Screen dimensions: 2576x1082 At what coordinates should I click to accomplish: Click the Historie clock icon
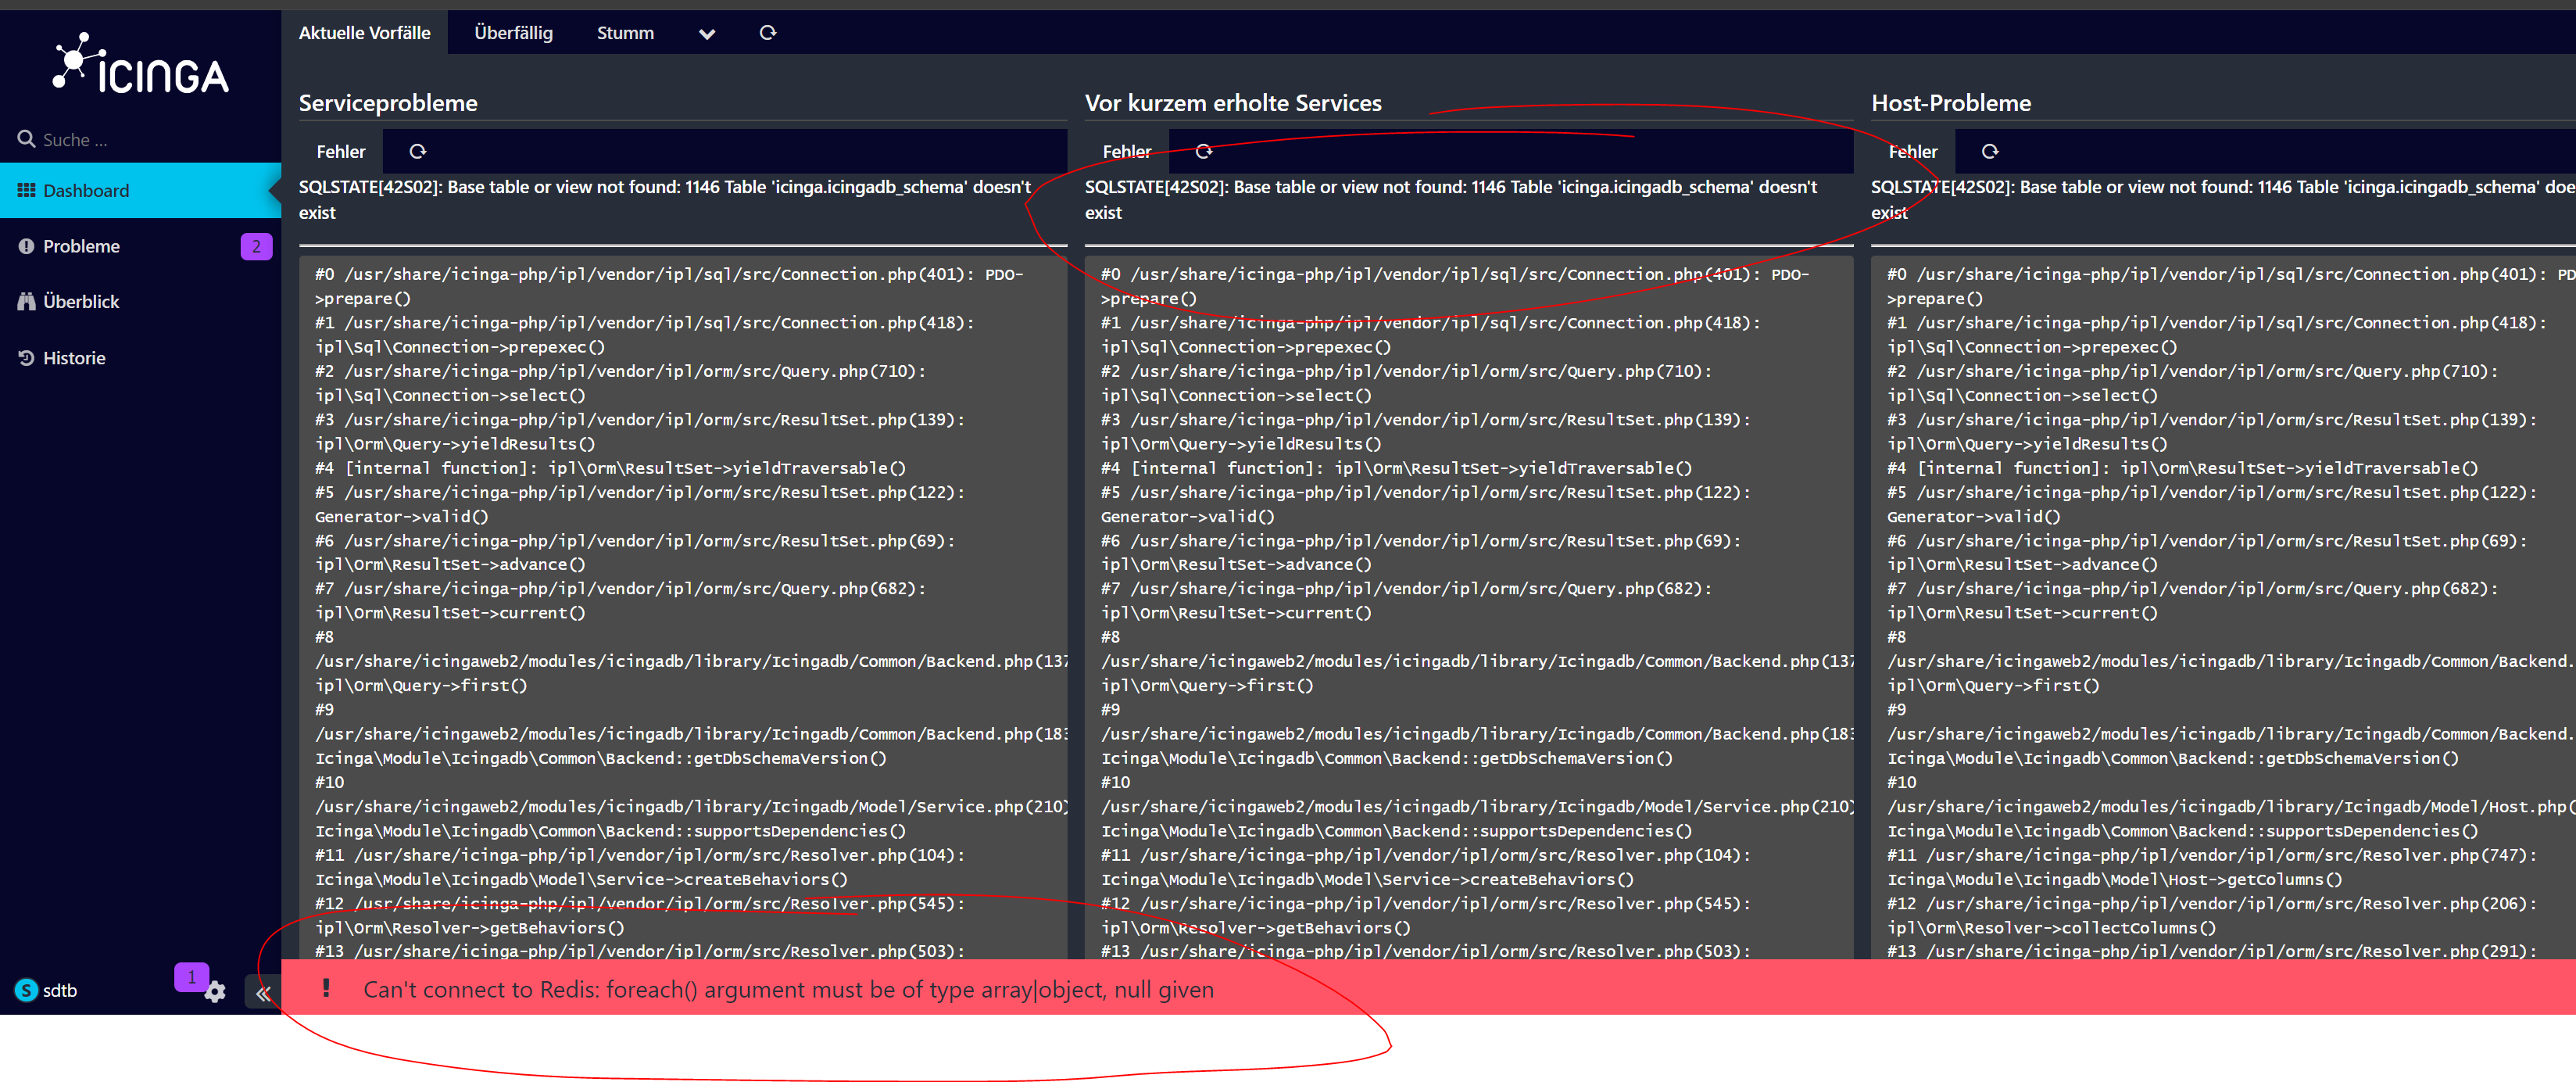pyautogui.click(x=26, y=358)
